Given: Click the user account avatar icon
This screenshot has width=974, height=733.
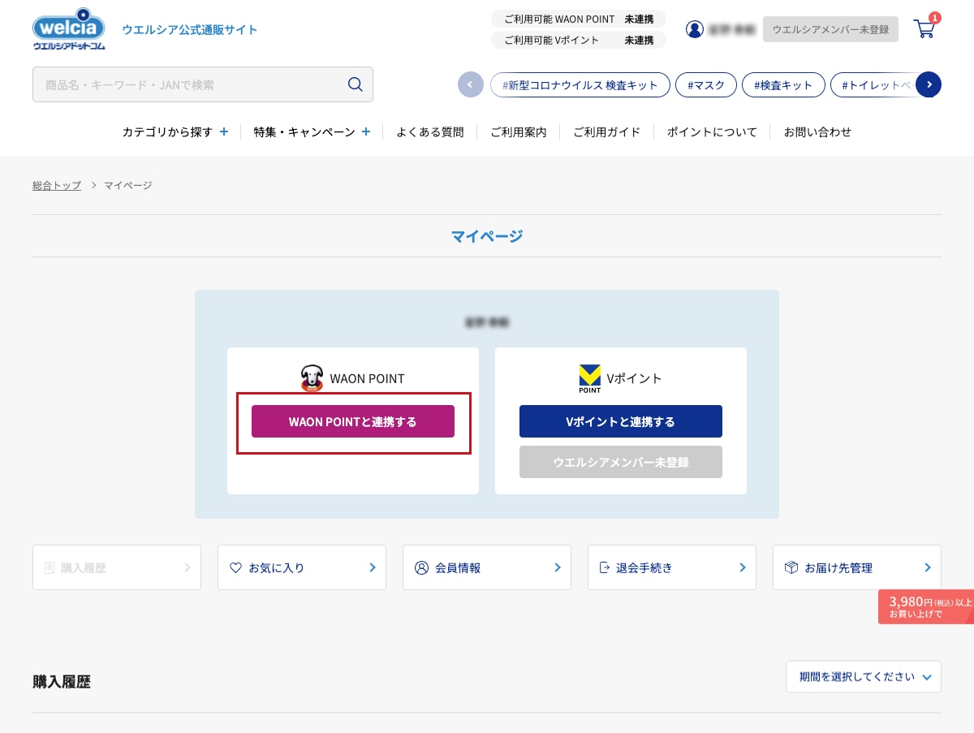Looking at the screenshot, I should (695, 29).
